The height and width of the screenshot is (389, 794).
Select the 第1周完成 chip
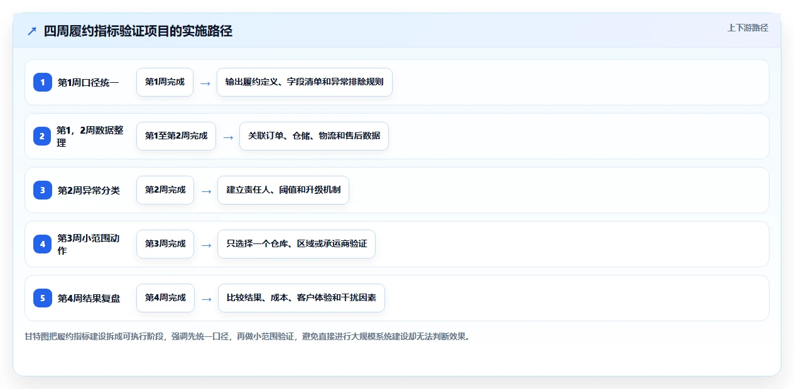[x=165, y=82]
